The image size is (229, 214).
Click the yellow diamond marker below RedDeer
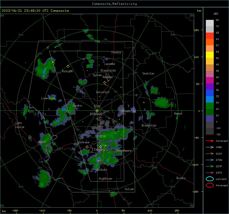105,83
